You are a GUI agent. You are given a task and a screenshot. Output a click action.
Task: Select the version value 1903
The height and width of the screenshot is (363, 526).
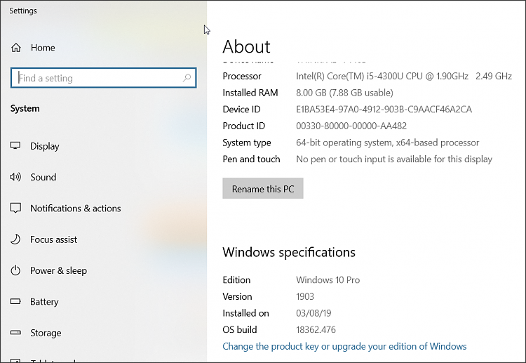[x=305, y=296]
